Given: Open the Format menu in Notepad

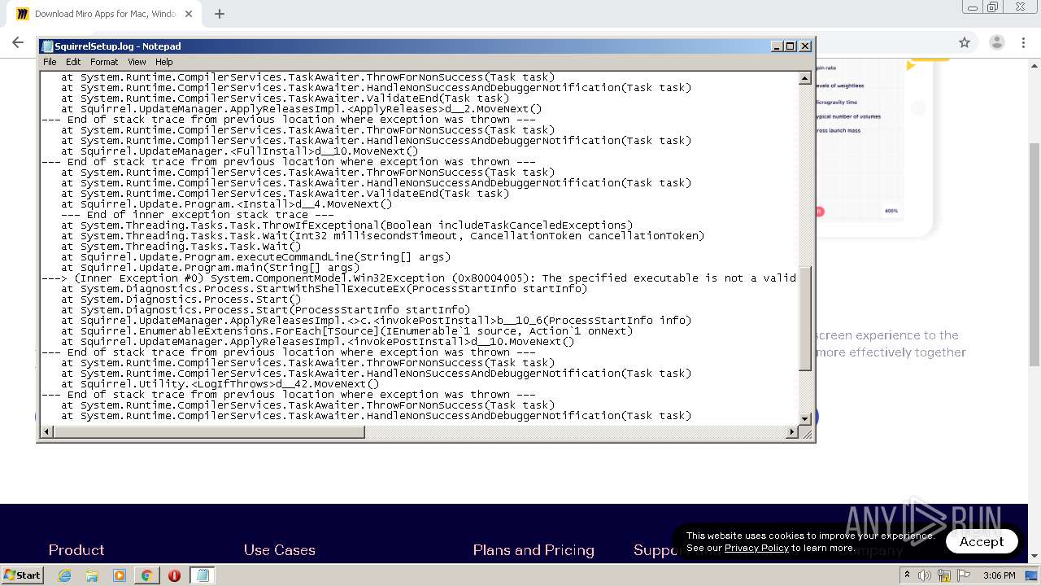Looking at the screenshot, I should [x=104, y=62].
